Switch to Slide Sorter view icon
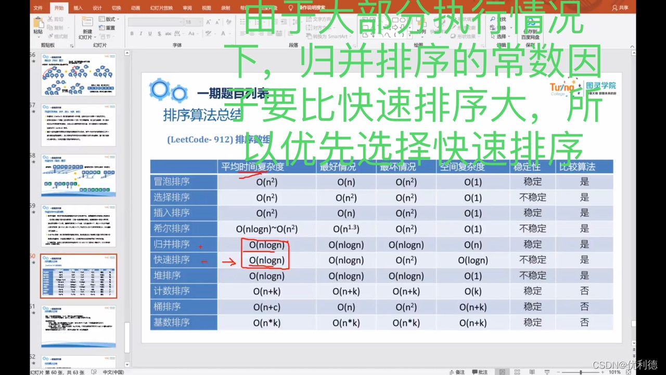Image resolution: width=666 pixels, height=375 pixels. point(517,372)
